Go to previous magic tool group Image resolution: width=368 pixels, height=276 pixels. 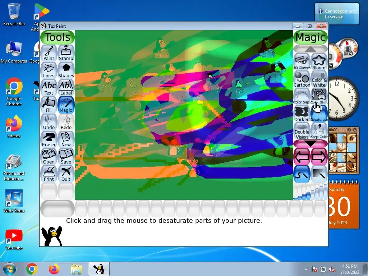coord(302,157)
